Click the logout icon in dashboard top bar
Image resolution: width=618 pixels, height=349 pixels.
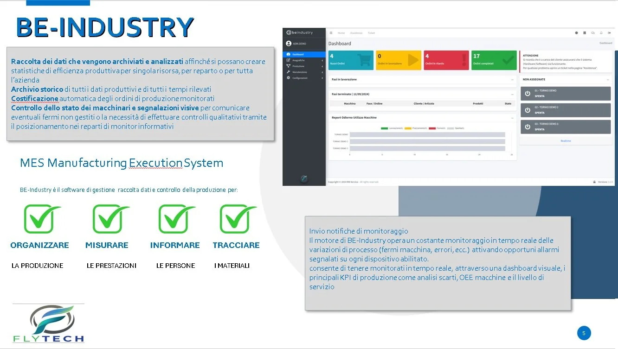[x=610, y=33]
